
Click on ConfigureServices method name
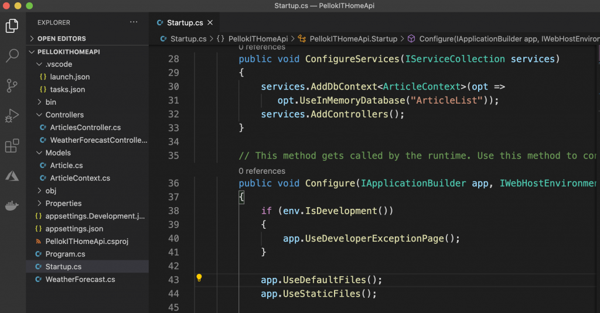click(x=352, y=59)
